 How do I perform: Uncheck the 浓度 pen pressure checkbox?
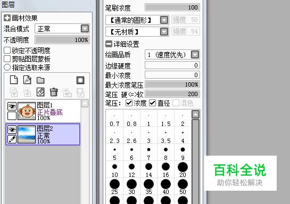click(x=129, y=103)
